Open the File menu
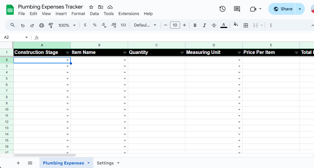Screen dimensions: 314x168 [x=22, y=14]
